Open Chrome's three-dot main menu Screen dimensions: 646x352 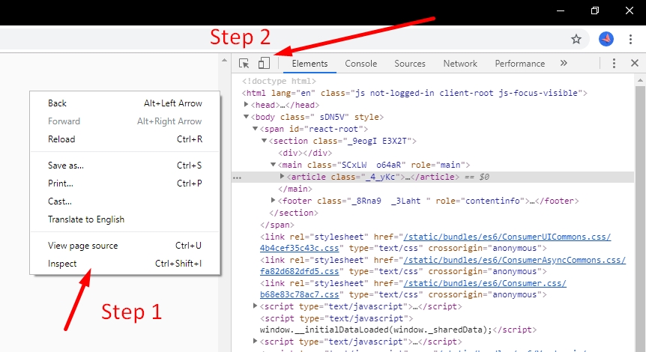[630, 39]
